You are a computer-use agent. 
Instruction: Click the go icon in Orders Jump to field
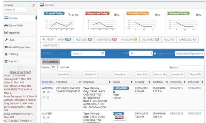click(103, 53)
